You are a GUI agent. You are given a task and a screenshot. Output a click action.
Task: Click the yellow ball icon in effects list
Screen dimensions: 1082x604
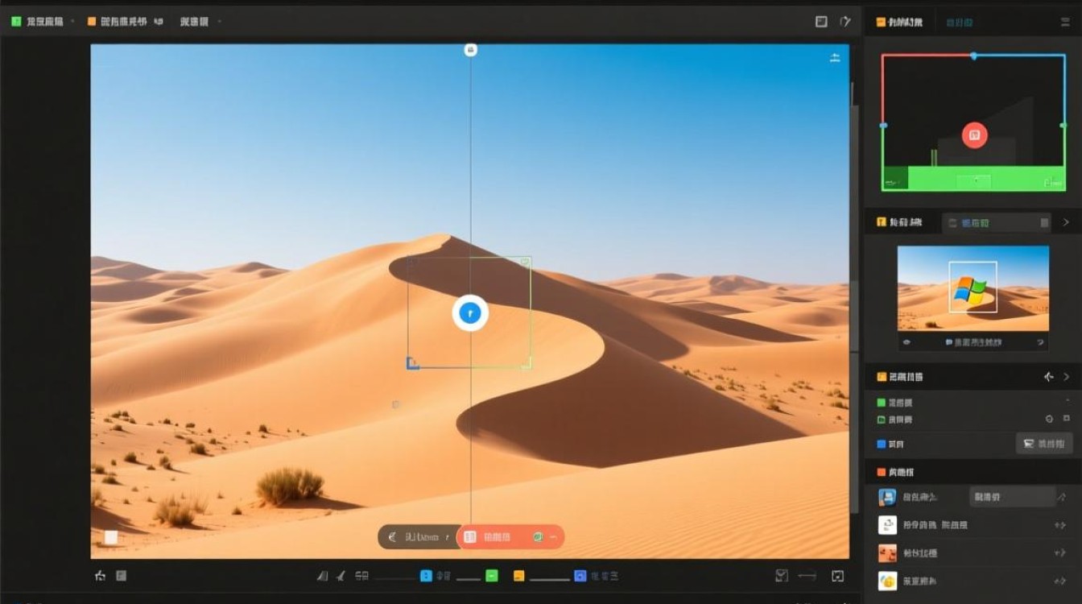[x=887, y=581]
